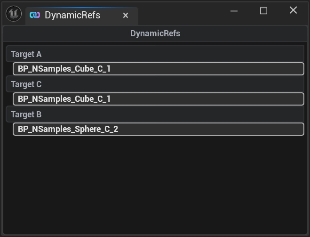The width and height of the screenshot is (310, 237).
Task: Select the BP_NSamples_Cube_C_1 entry under Target C
Action: (x=159, y=99)
